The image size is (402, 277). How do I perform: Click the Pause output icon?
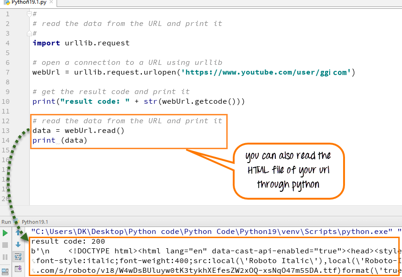[x=6, y=257]
